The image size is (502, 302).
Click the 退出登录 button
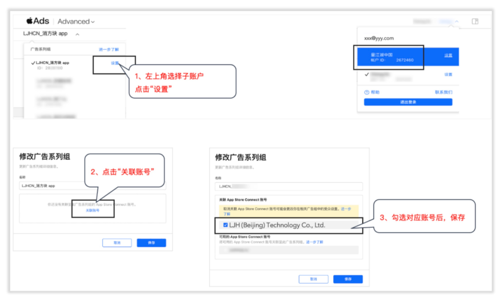408,102
